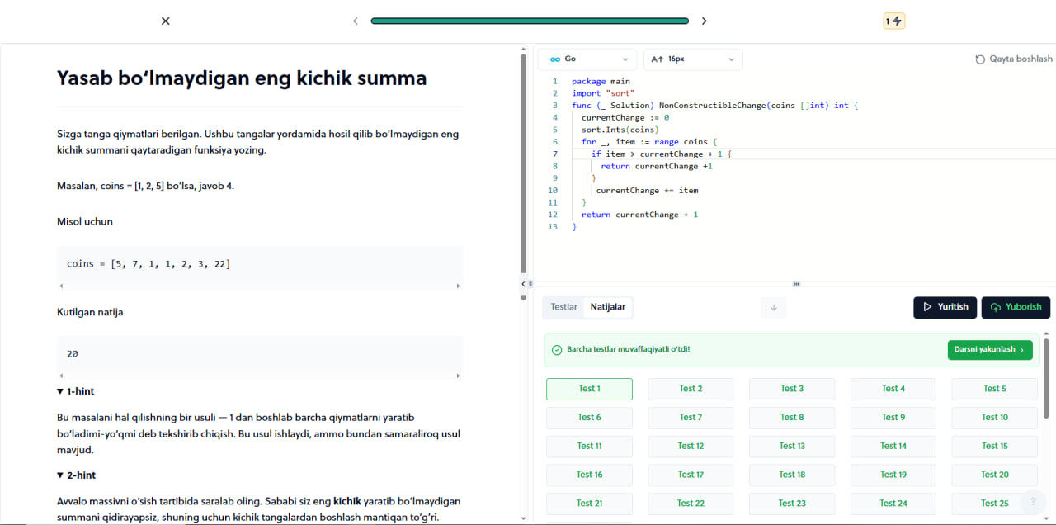The image size is (1056, 525).
Task: Collapse the 2-hint section
Action: [x=76, y=475]
